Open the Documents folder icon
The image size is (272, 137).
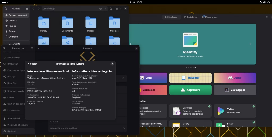(x=67, y=22)
